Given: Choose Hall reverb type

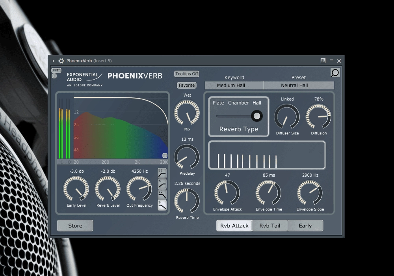Looking at the screenshot, I should [x=257, y=103].
